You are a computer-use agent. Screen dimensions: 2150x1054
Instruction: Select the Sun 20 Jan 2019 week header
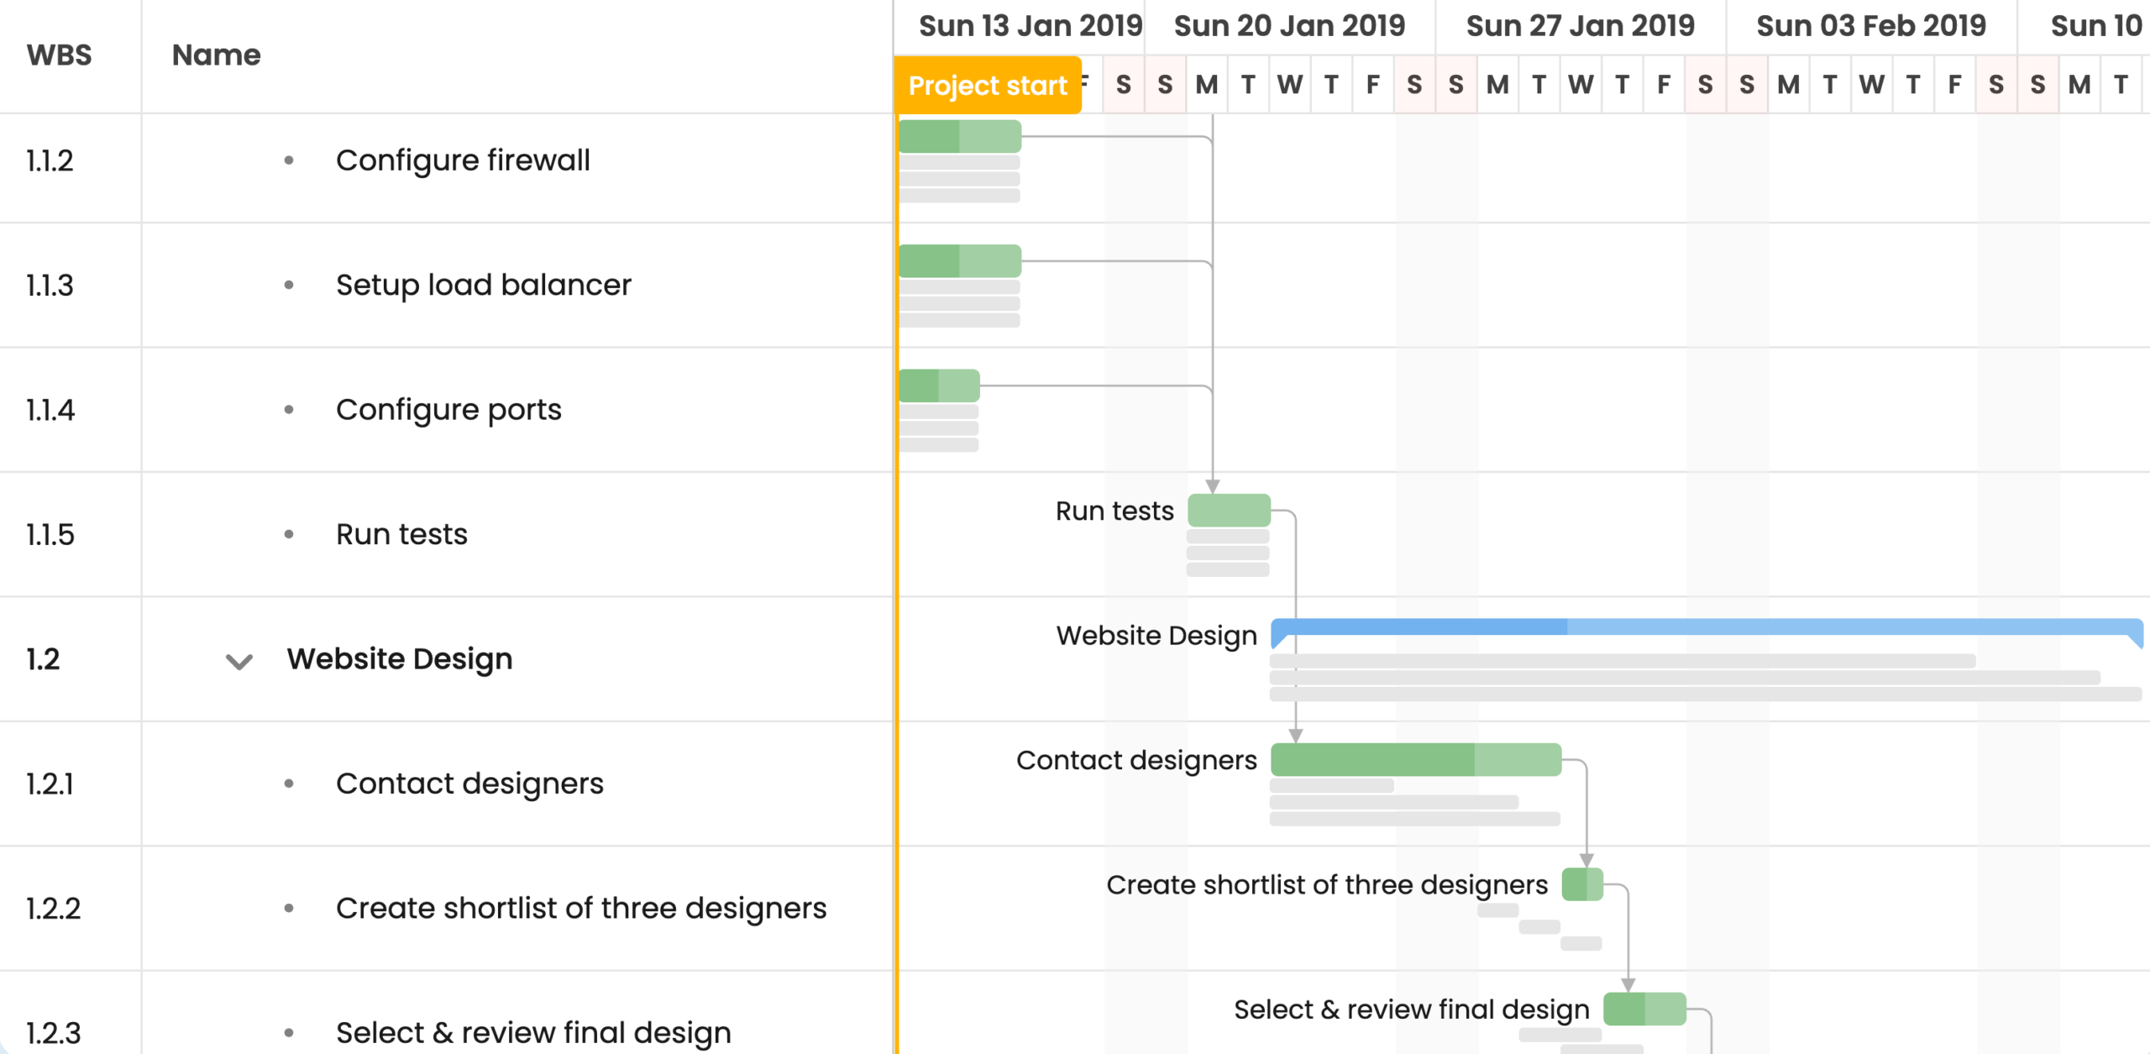click(1289, 26)
